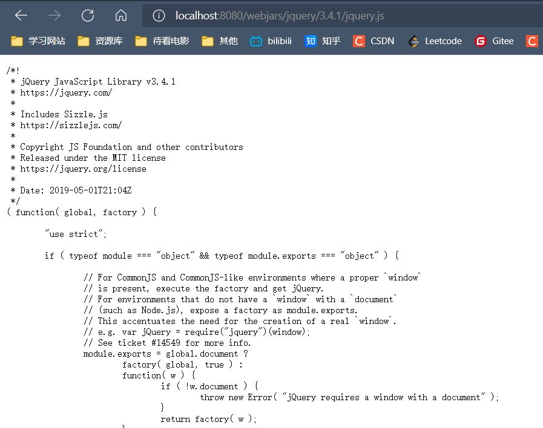Click the 'Copyright JS Foundation and other contributors' line
The height and width of the screenshot is (428, 543).
[131, 147]
